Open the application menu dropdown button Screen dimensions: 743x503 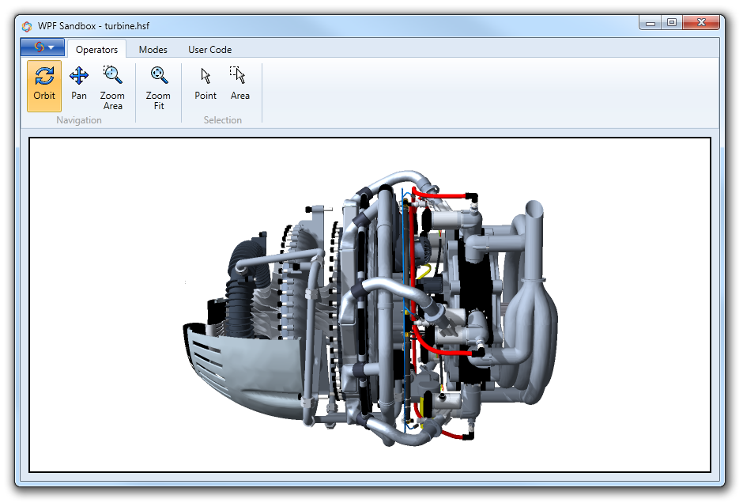pyautogui.click(x=43, y=47)
